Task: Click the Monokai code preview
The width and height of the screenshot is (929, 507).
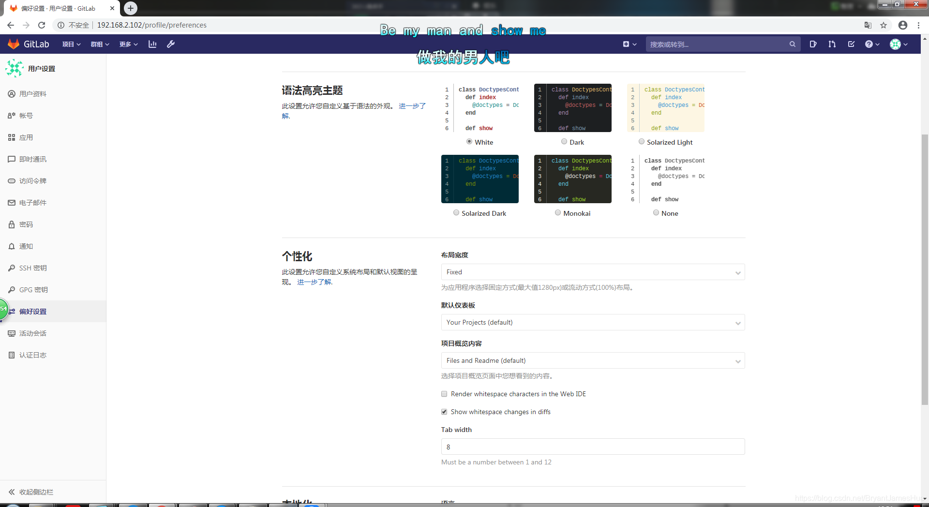Action: 573,179
